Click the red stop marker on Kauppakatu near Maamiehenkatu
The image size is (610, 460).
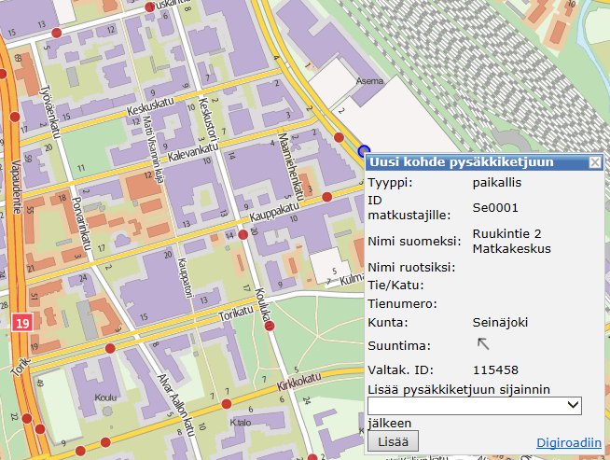pyautogui.click(x=327, y=197)
